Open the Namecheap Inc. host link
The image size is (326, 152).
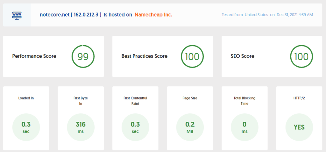pos(153,15)
